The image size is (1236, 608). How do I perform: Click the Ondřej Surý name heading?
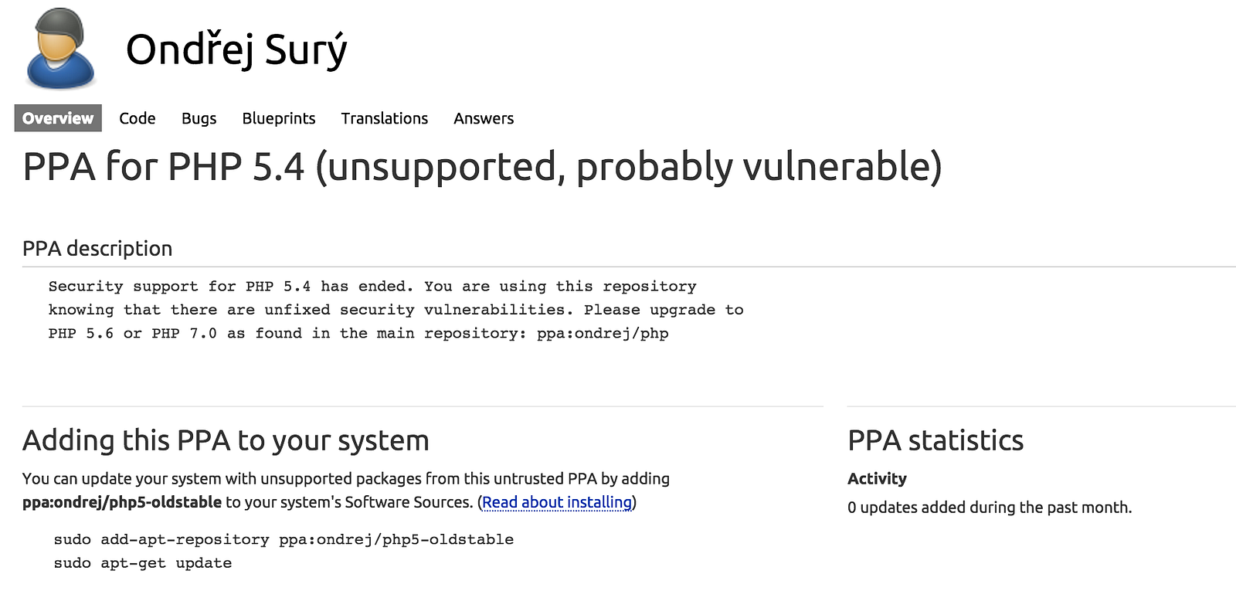click(x=236, y=50)
